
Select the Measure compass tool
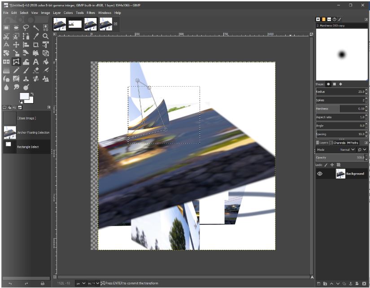tap(6, 44)
